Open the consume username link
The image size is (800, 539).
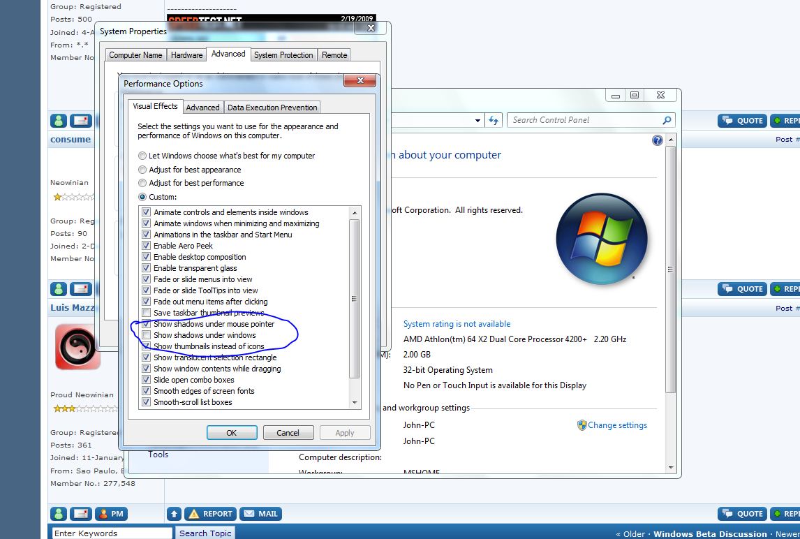(x=71, y=140)
